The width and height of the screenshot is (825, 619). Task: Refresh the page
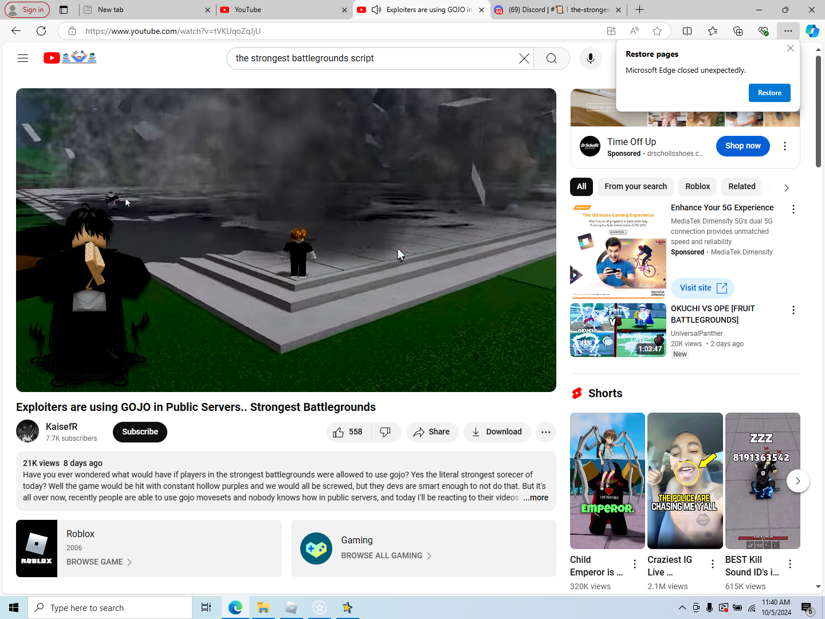pos(41,31)
